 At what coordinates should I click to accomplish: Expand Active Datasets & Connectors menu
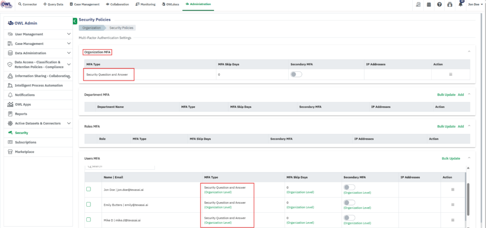[x=69, y=123]
